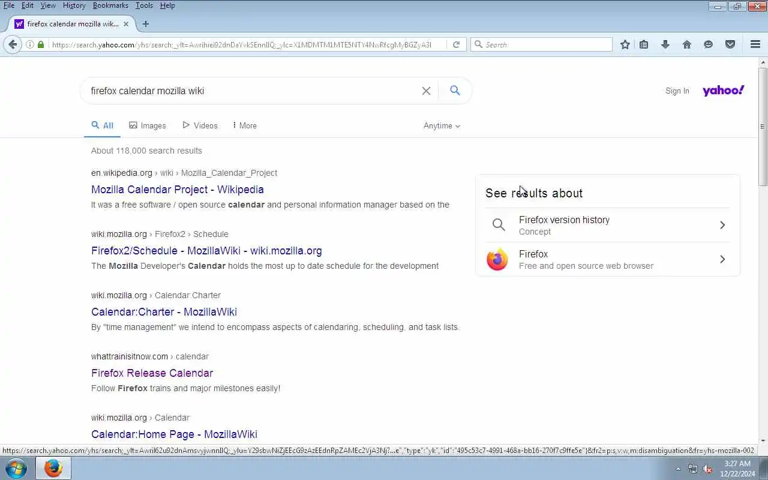
Task: Click the Yahoo logo
Action: 723,91
